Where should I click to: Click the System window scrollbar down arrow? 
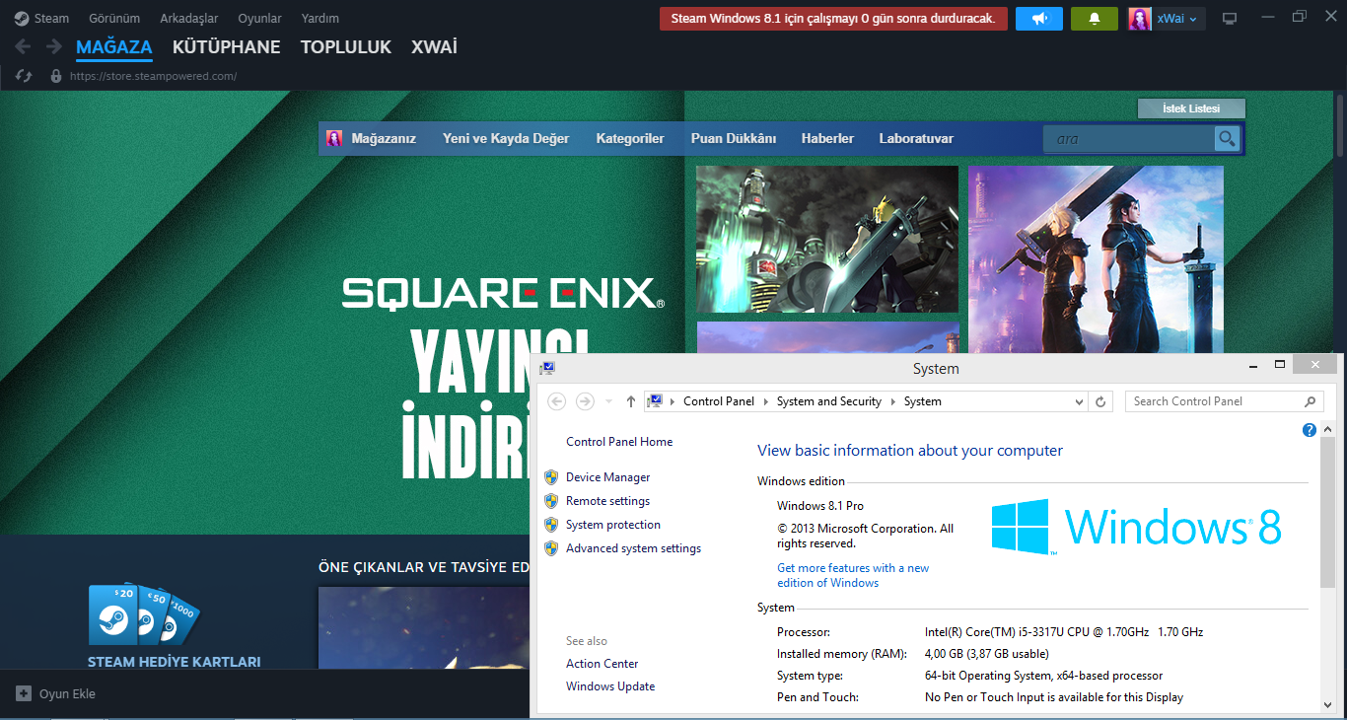[1328, 703]
